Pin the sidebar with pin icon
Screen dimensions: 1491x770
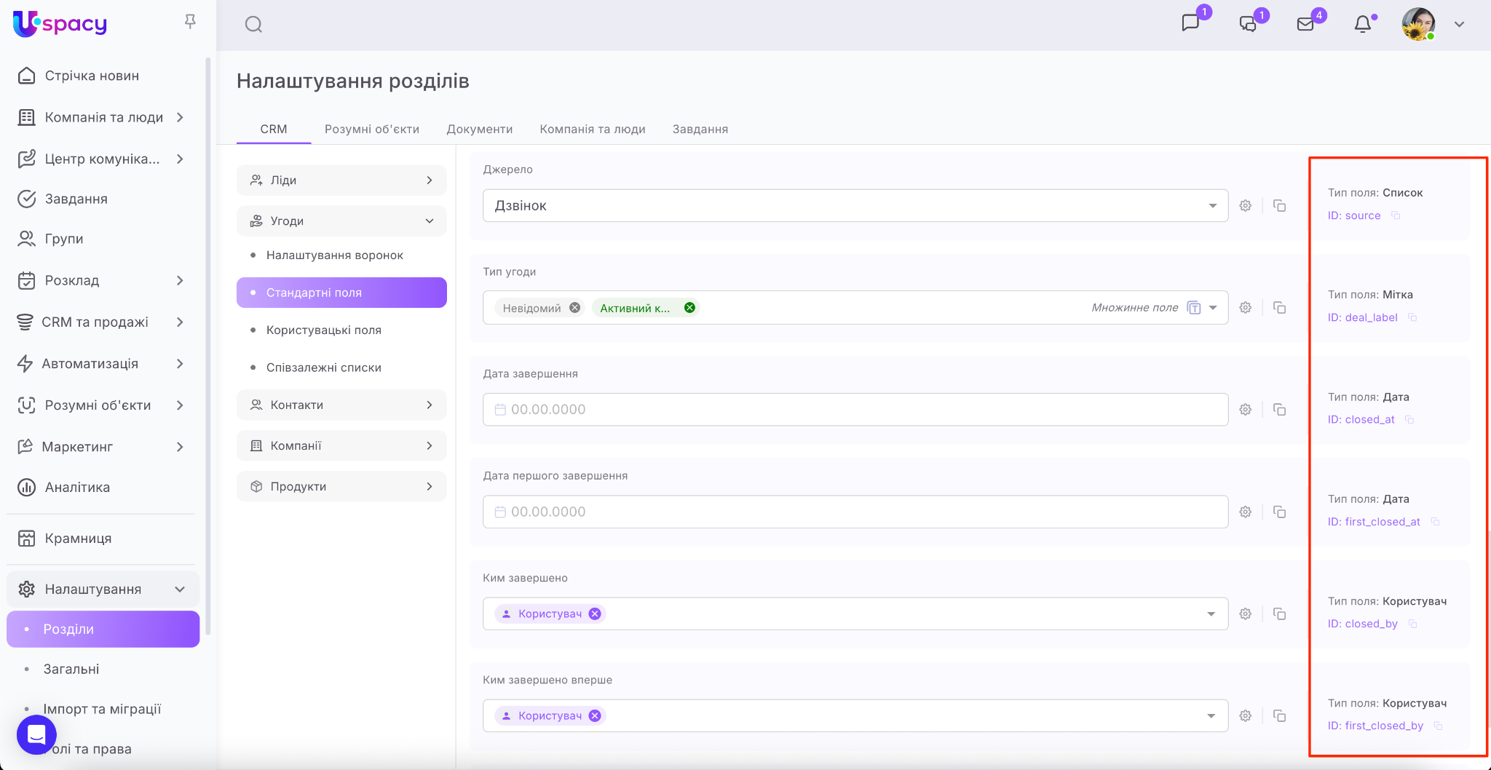[190, 22]
